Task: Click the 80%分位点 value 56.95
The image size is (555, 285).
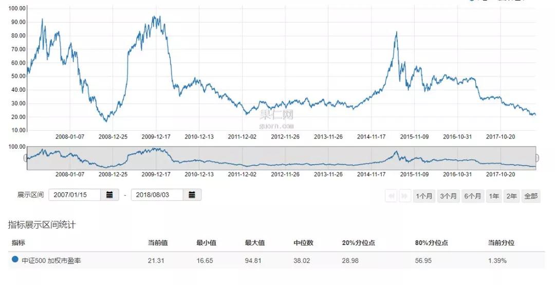Action: point(423,260)
